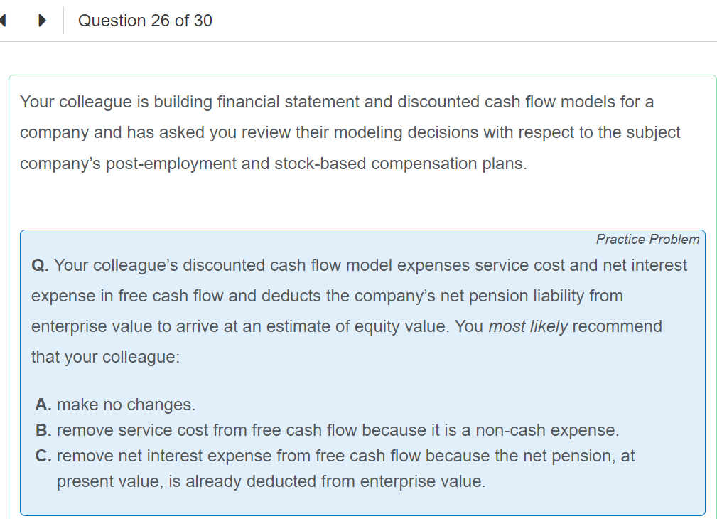This screenshot has height=519, width=717.
Task: Click option C's second line "present value, is already deducted"
Action: point(271,481)
